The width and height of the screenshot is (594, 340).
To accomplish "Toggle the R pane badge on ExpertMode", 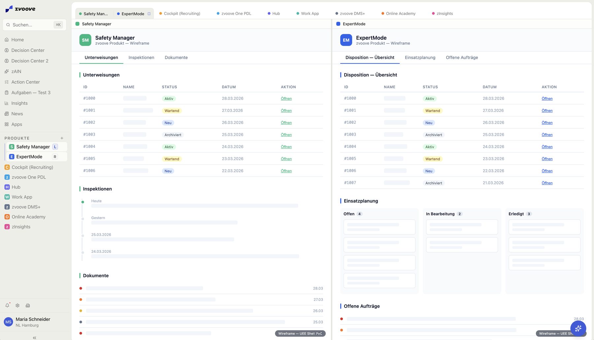I will [55, 156].
